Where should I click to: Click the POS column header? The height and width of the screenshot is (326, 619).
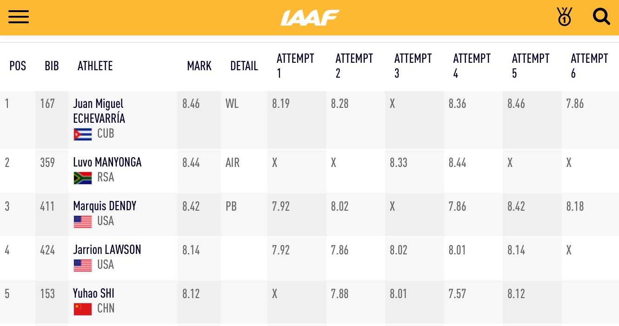(x=18, y=66)
